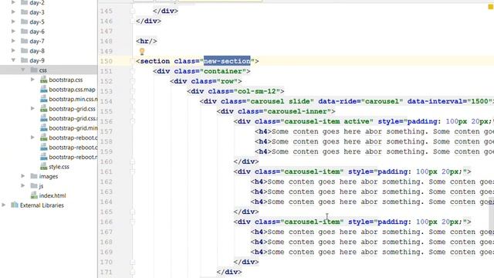This screenshot has width=494, height=278.
Task: Click "carousel-item active" class value on line 156
Action: click(x=327, y=122)
